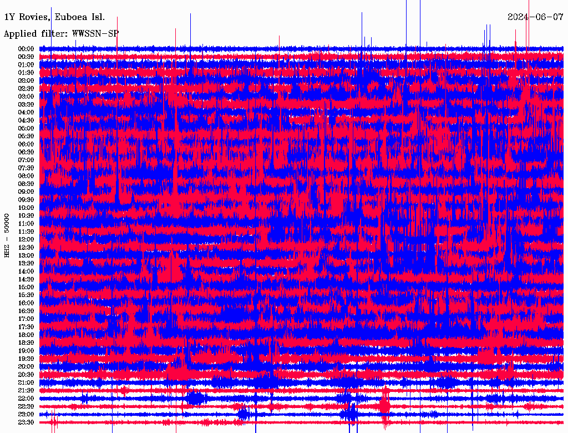Select the 18:00 time label
The width and height of the screenshot is (568, 433).
(26, 335)
